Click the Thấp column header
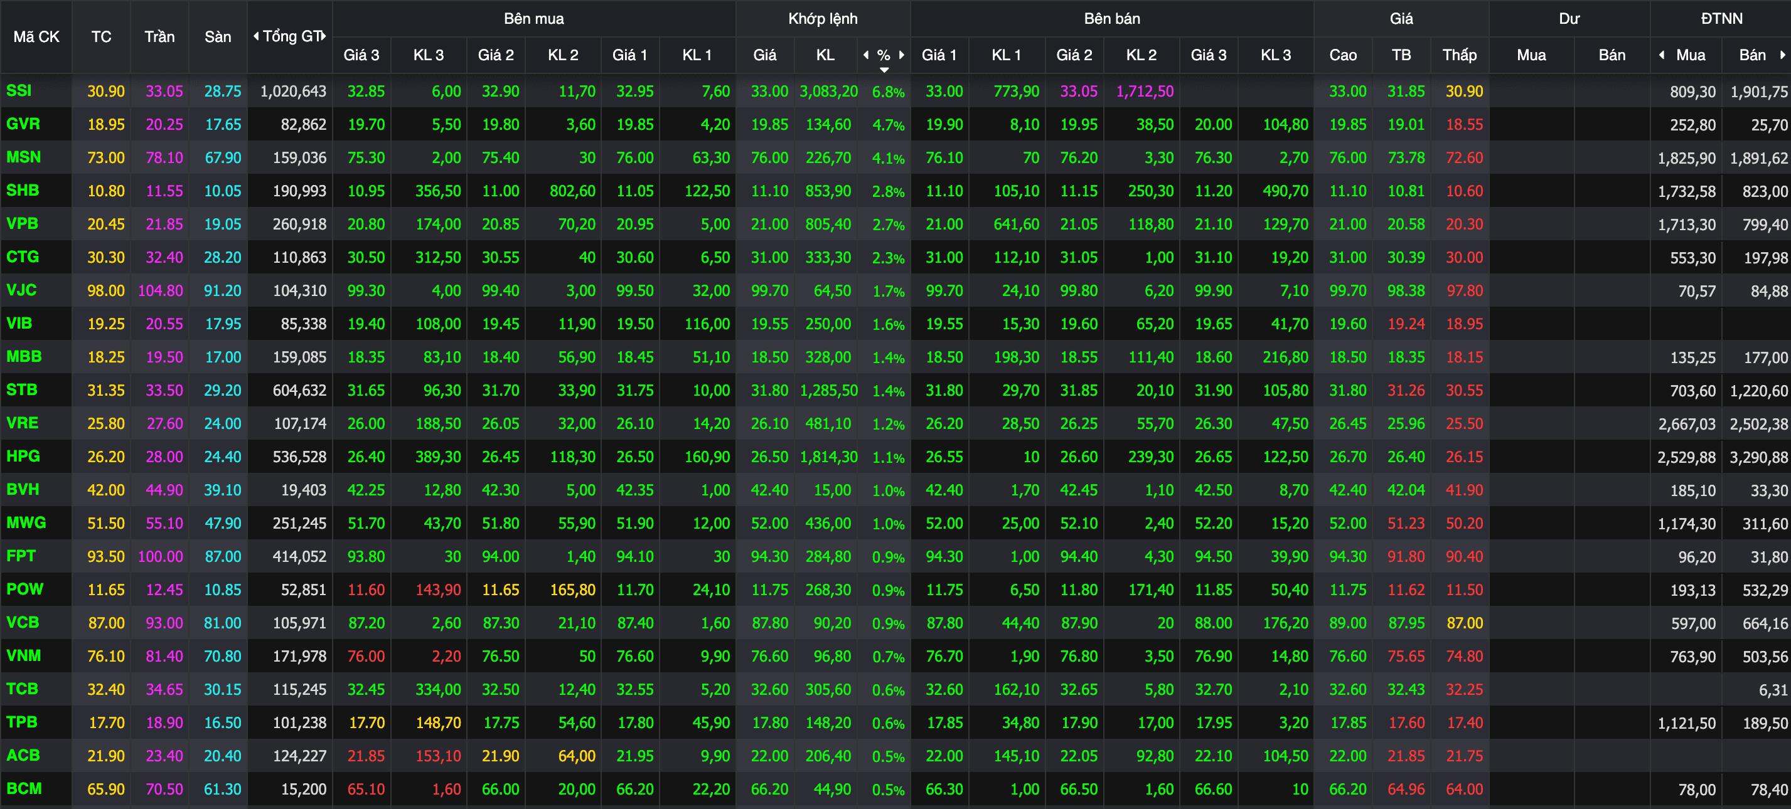 click(1460, 55)
